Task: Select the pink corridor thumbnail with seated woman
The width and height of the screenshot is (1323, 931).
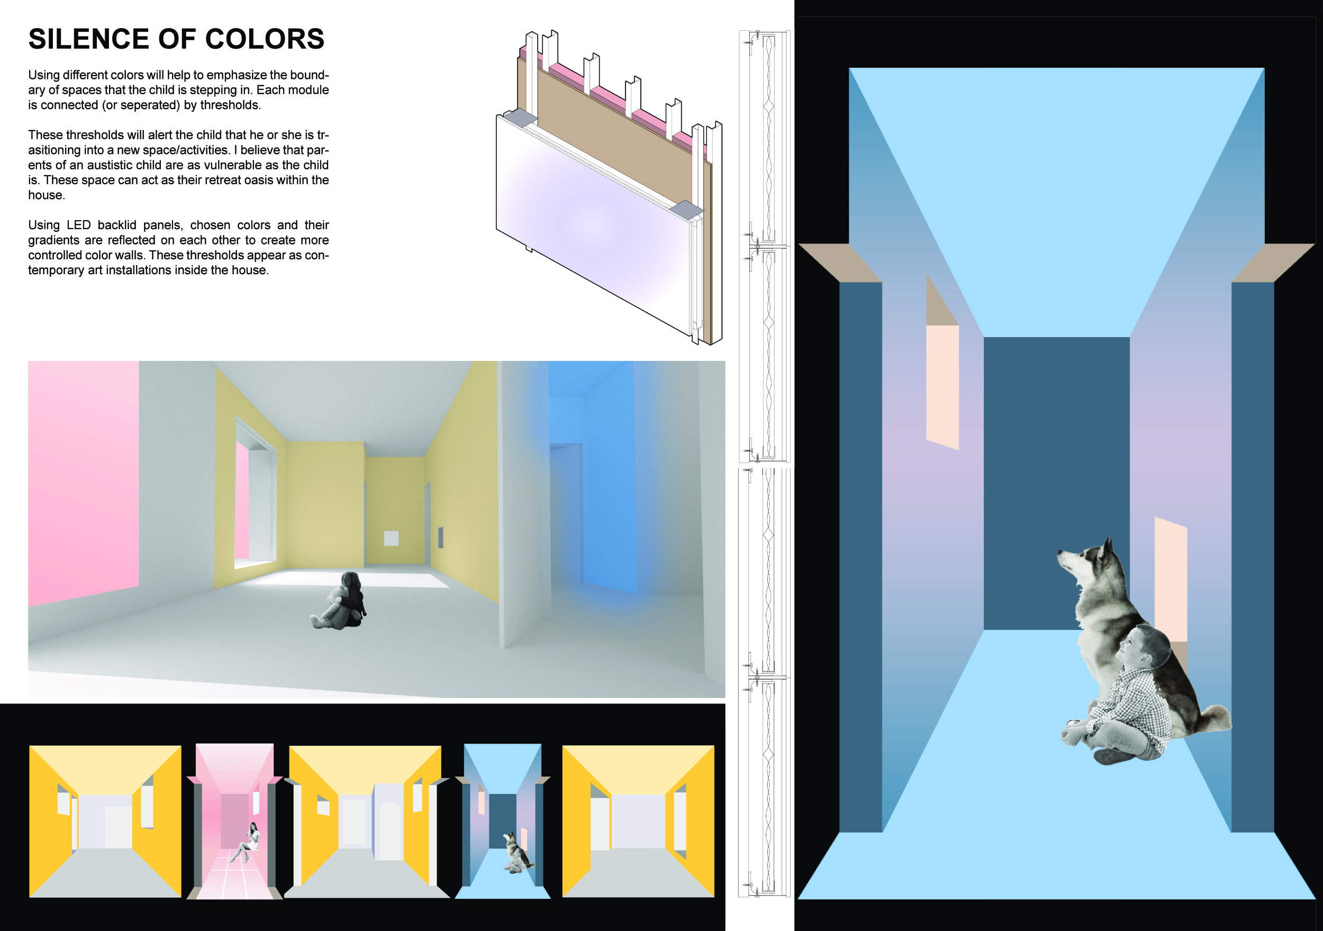Action: [x=234, y=821]
